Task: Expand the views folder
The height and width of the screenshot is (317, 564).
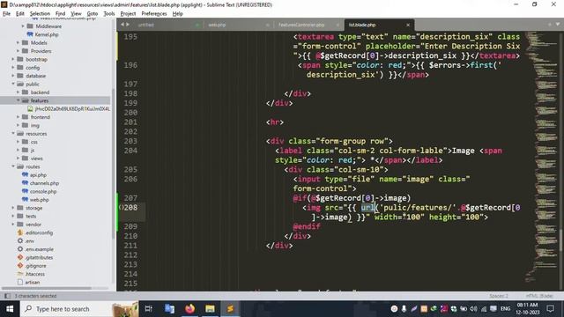Action: (18, 158)
